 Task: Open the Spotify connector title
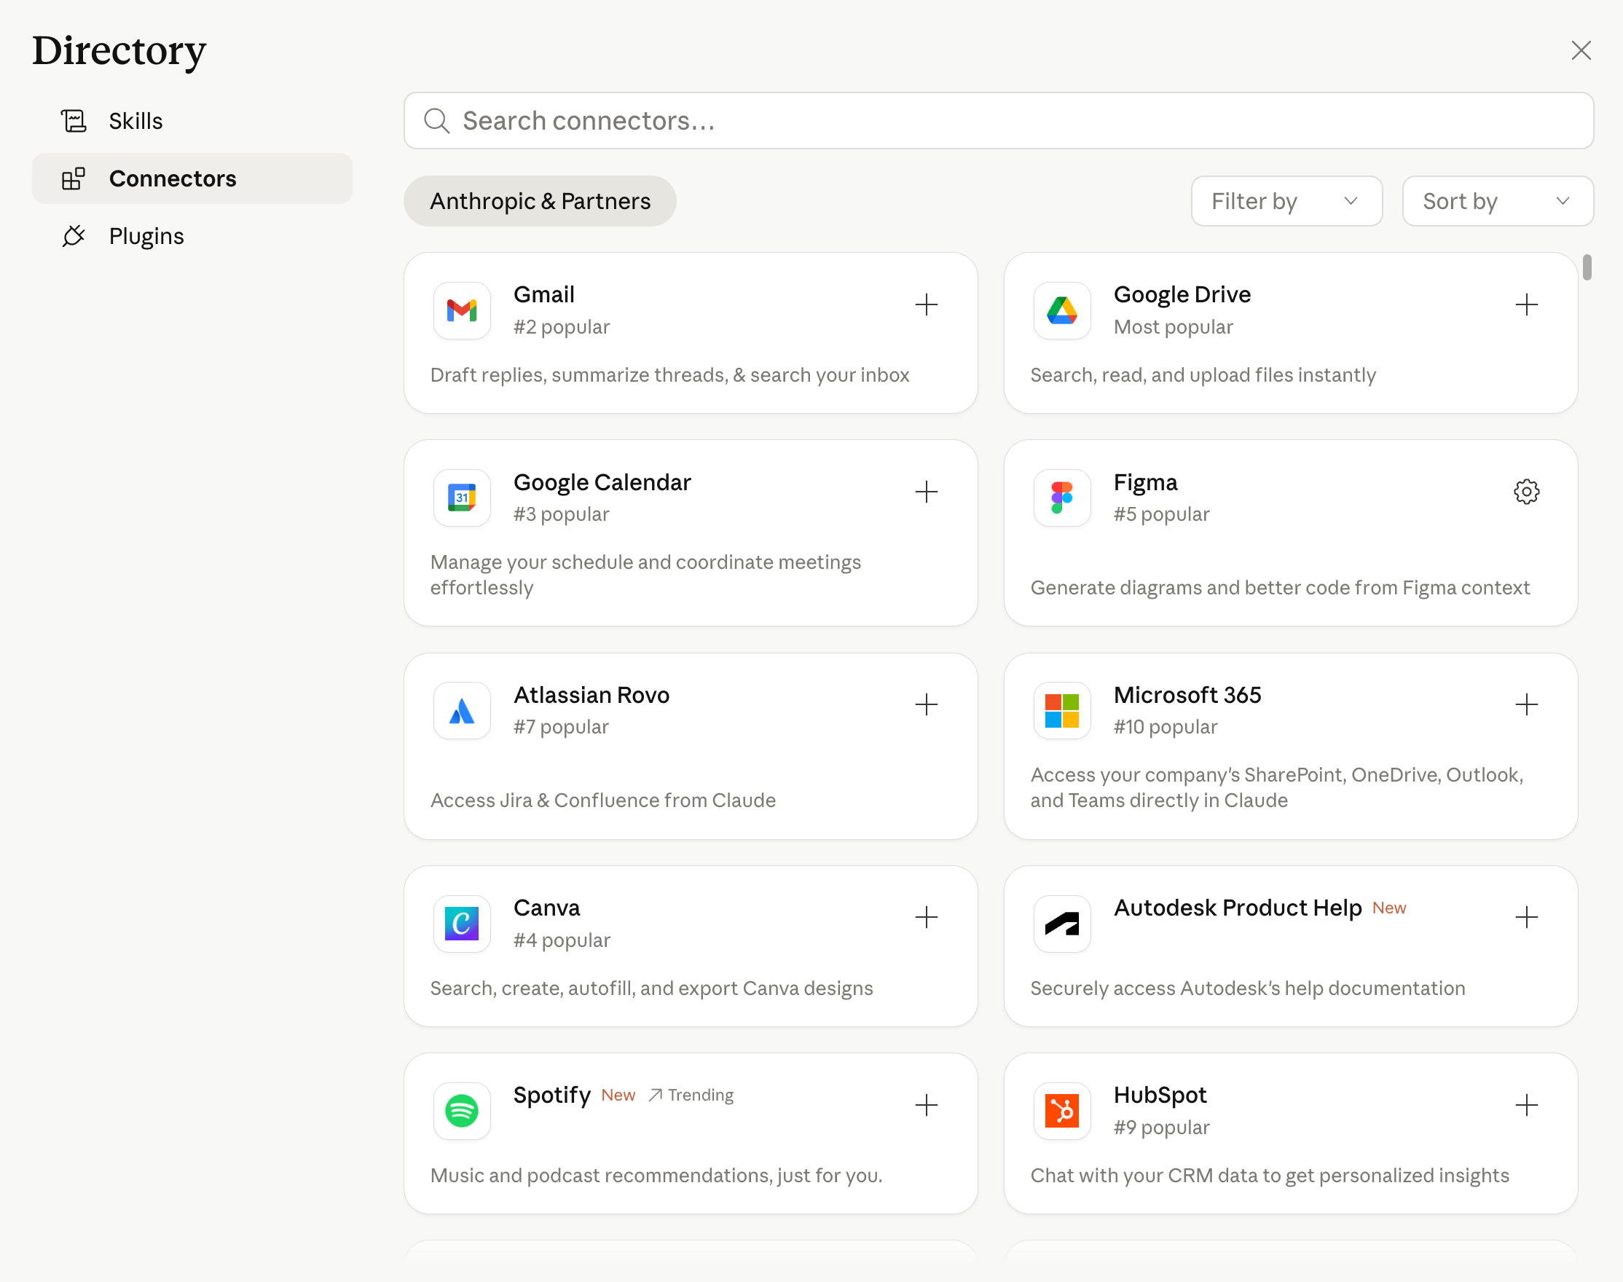(551, 1095)
